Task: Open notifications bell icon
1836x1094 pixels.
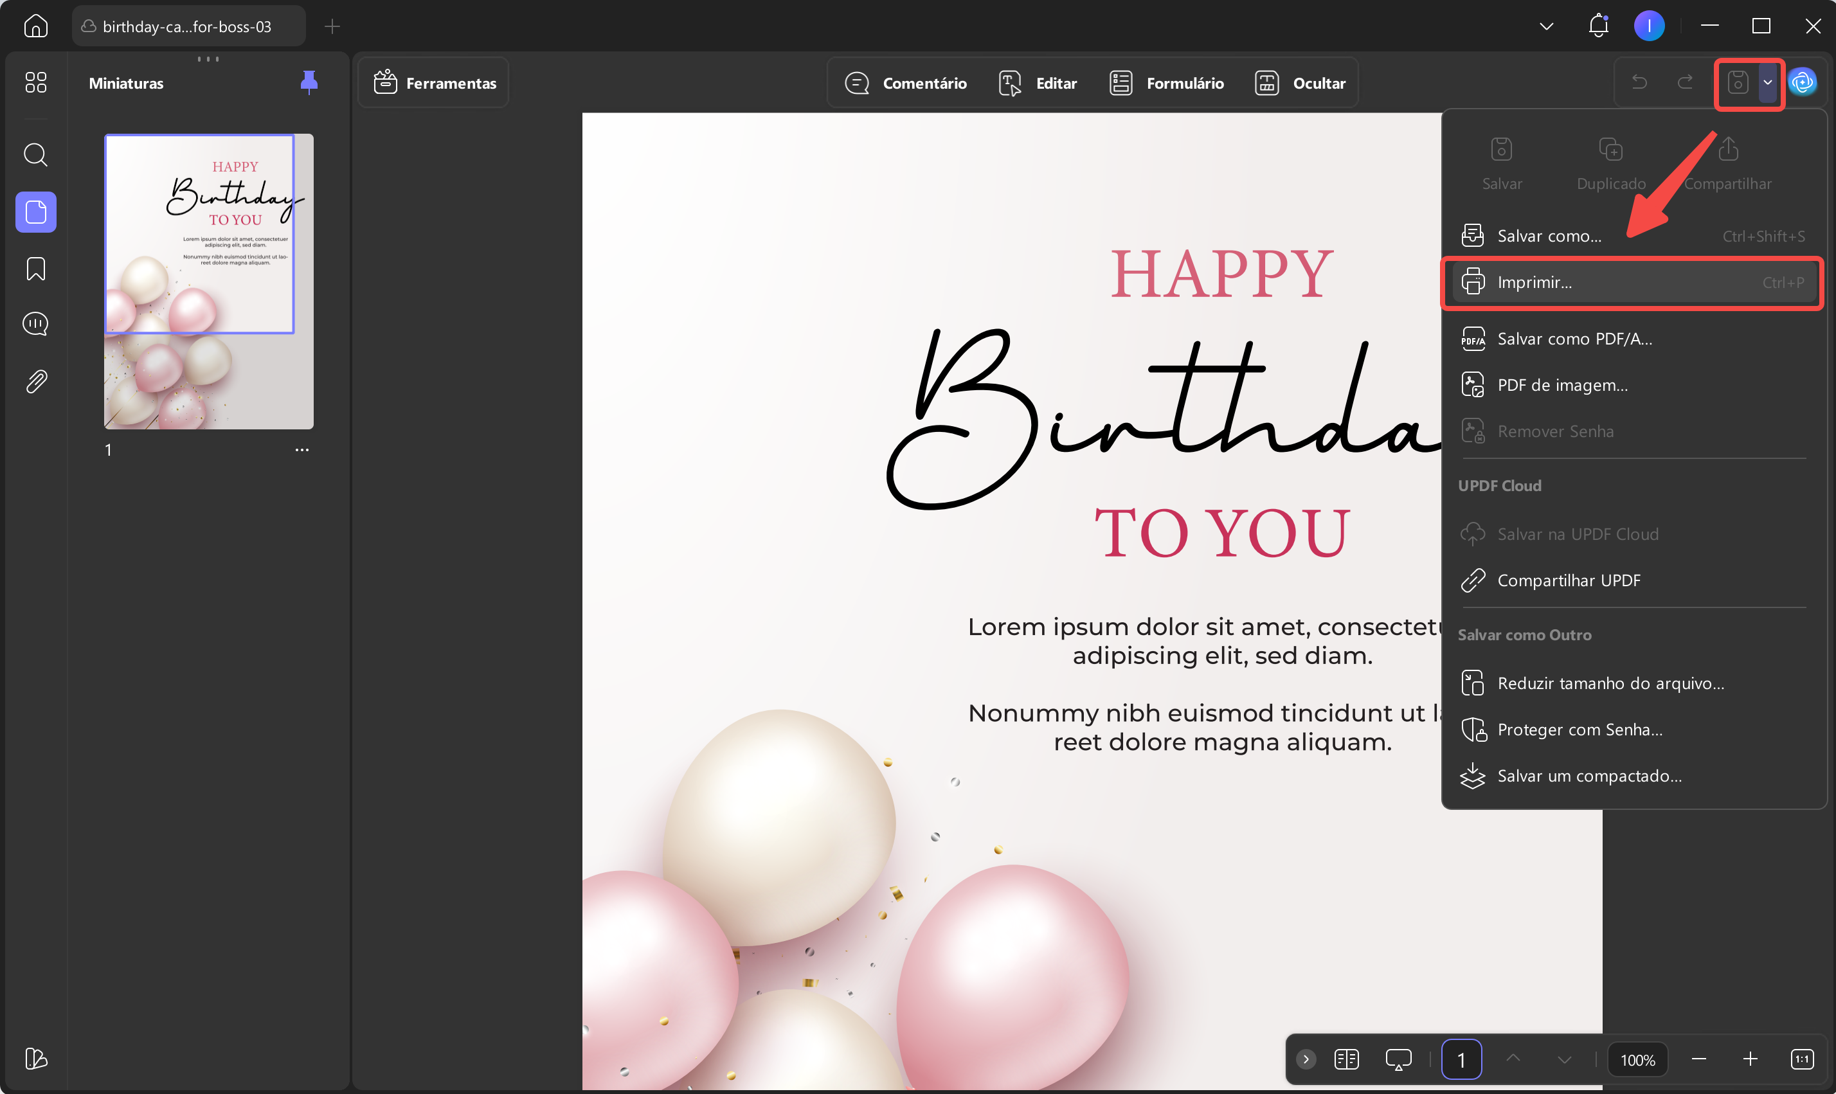Action: coord(1598,26)
